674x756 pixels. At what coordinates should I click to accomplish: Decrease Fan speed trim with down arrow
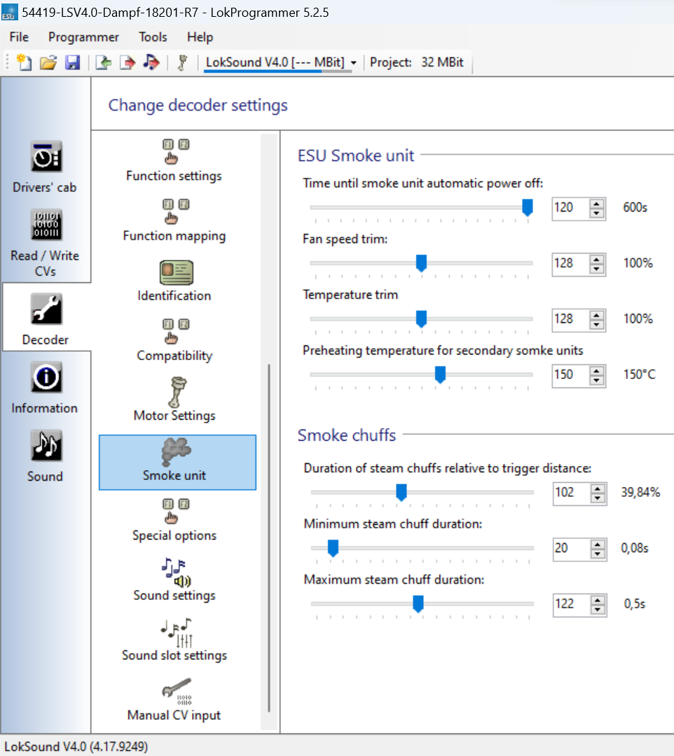597,268
